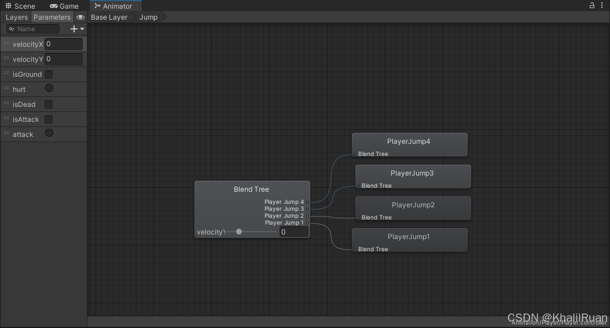Click the Player Jump 4 motion label
610x328 pixels.
point(284,202)
